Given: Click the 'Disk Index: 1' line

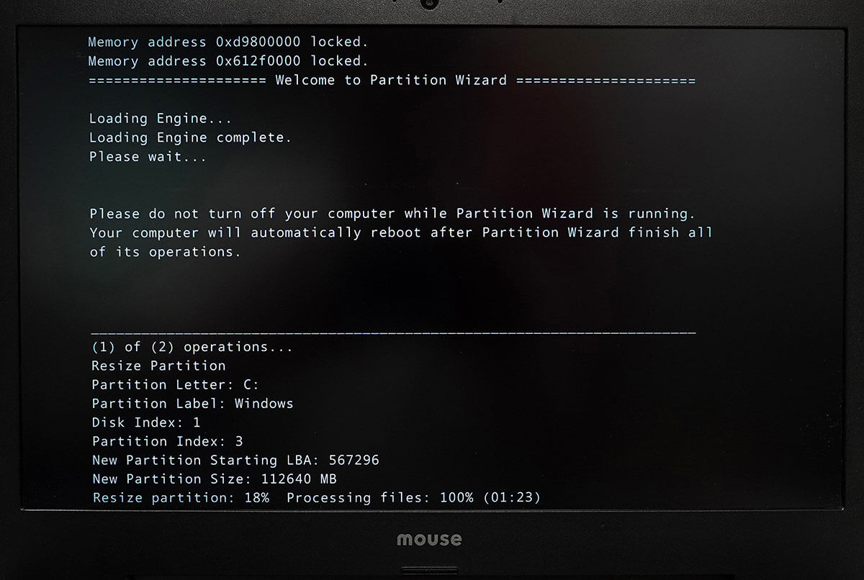Looking at the screenshot, I should point(146,422).
